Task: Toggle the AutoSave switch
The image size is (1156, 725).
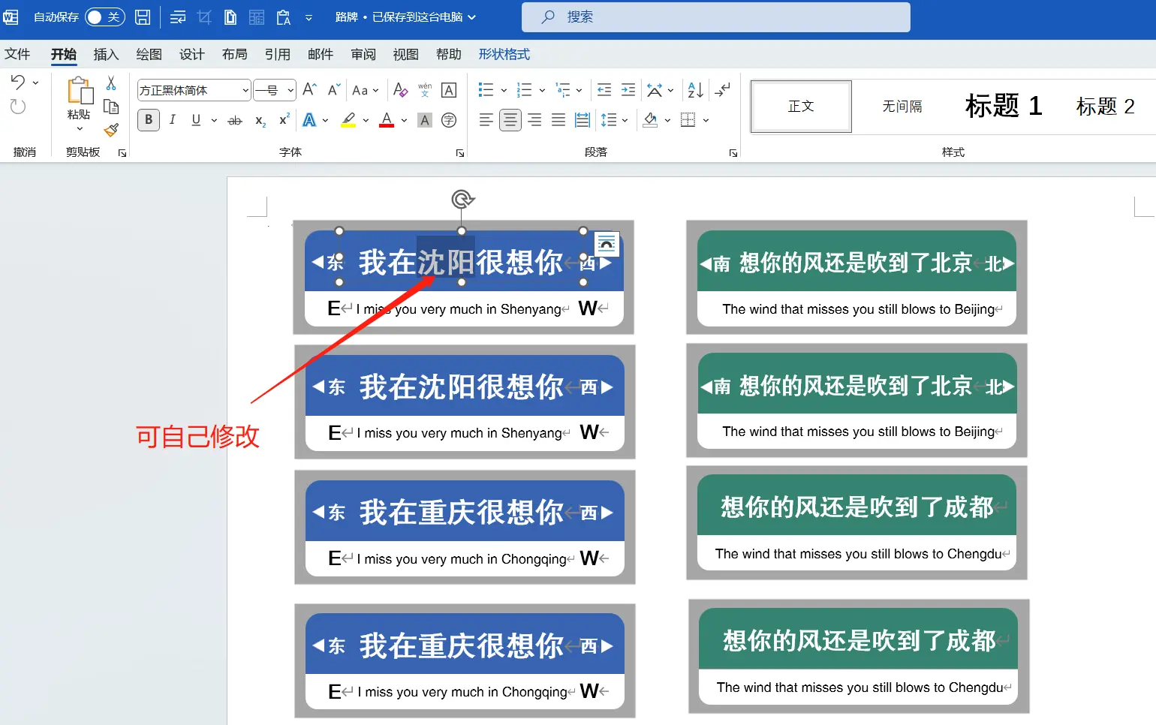Action: coord(104,17)
